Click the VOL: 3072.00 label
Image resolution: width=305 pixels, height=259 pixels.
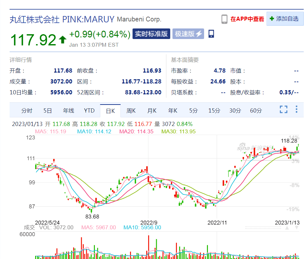56,227
